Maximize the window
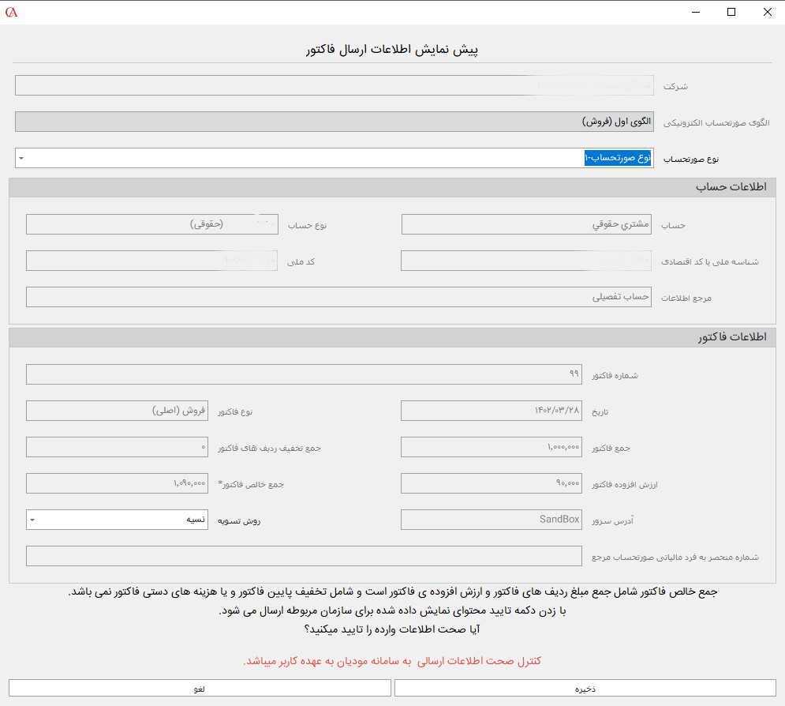The width and height of the screenshot is (785, 706). (x=731, y=12)
